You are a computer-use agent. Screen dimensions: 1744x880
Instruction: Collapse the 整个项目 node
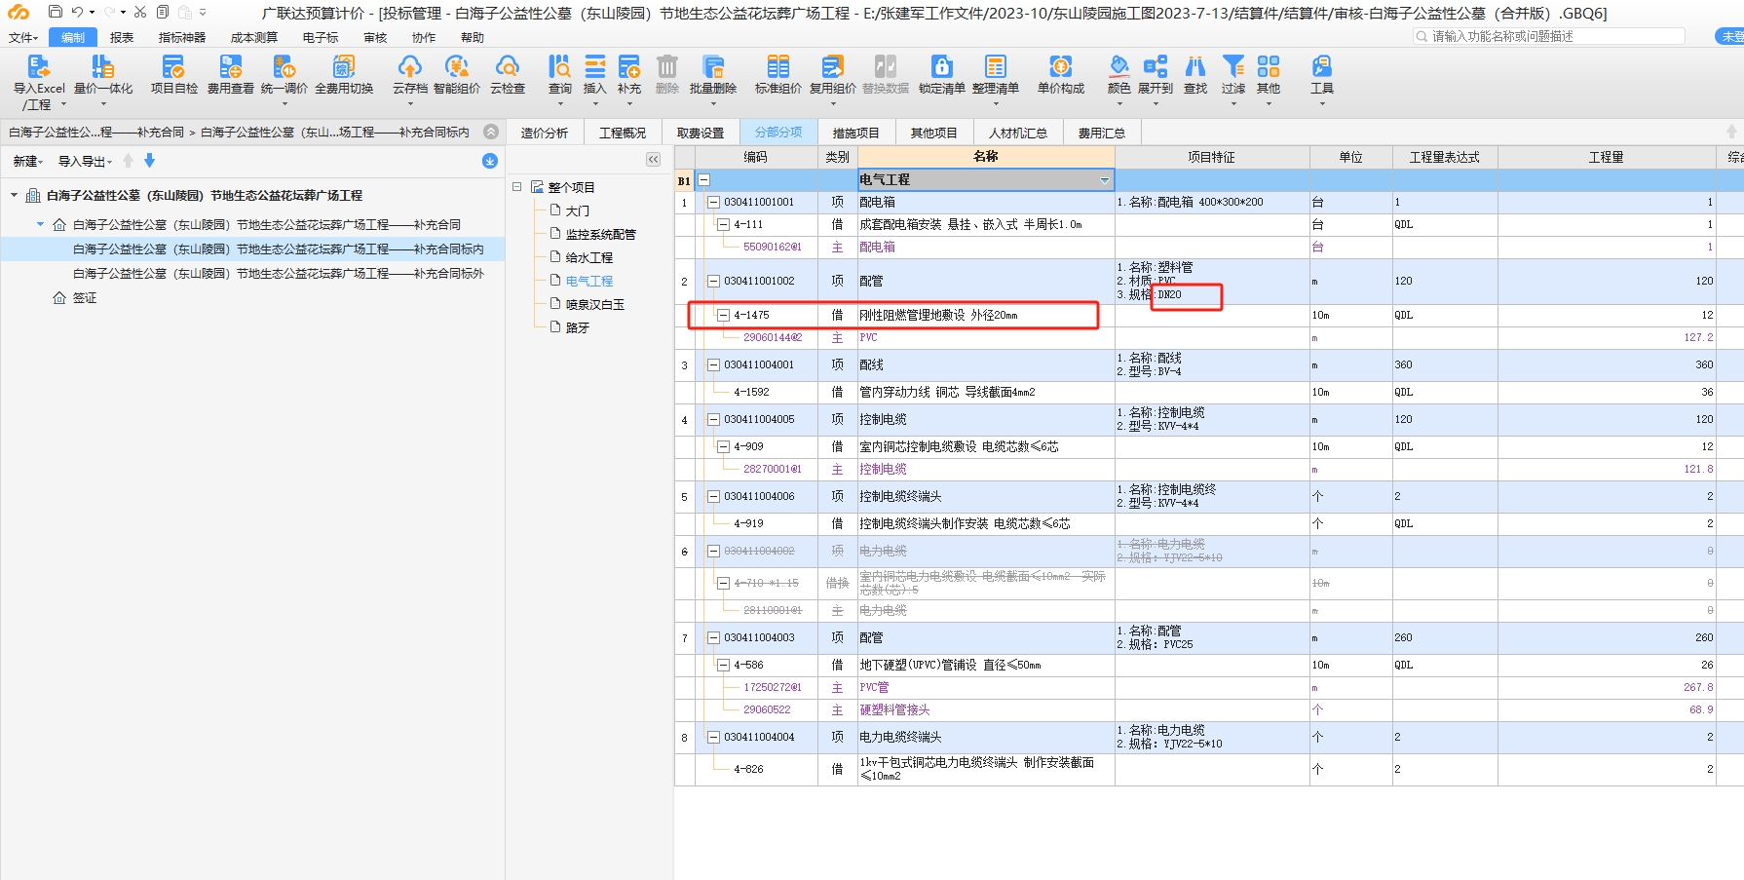517,186
